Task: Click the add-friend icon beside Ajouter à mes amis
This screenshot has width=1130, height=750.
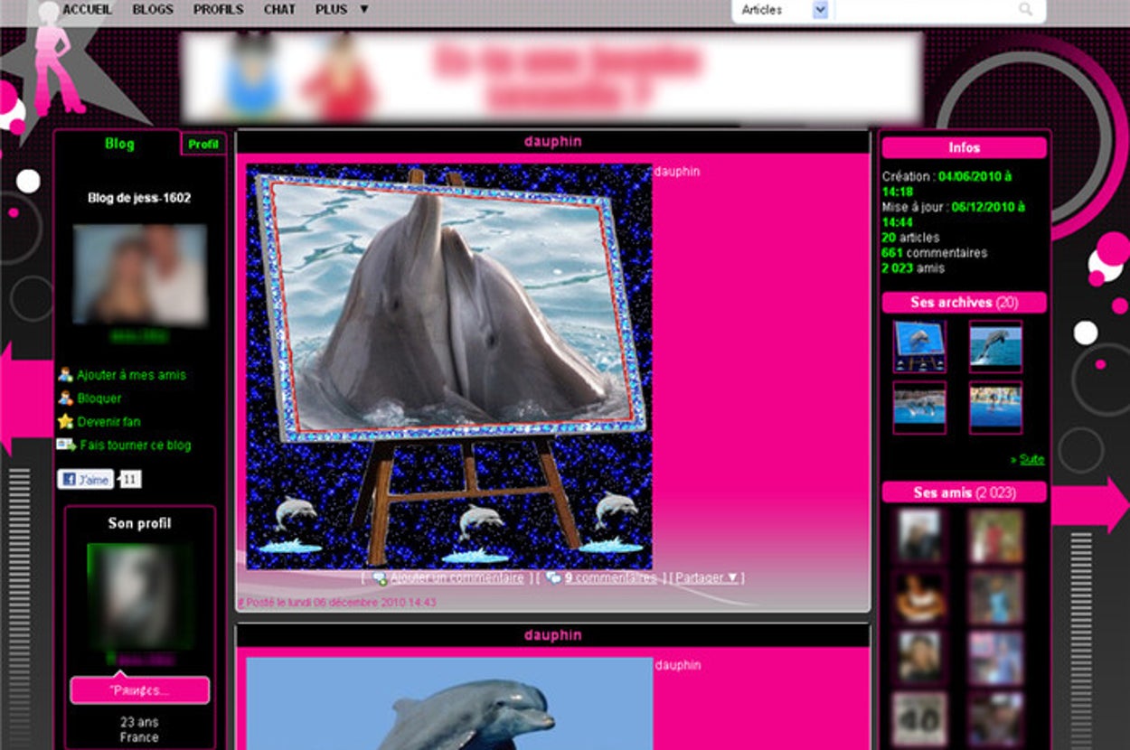Action: (x=65, y=375)
